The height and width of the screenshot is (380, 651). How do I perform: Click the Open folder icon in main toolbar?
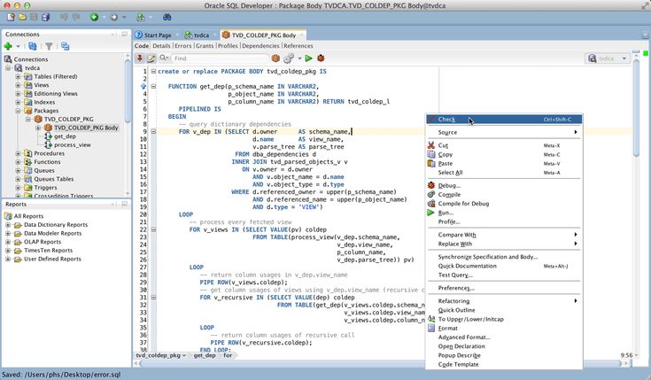22,17
